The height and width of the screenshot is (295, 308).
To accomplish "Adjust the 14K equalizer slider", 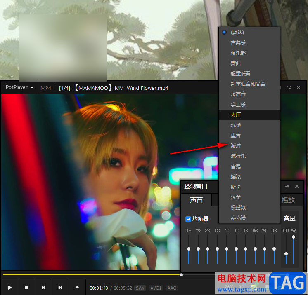I will tap(265, 249).
